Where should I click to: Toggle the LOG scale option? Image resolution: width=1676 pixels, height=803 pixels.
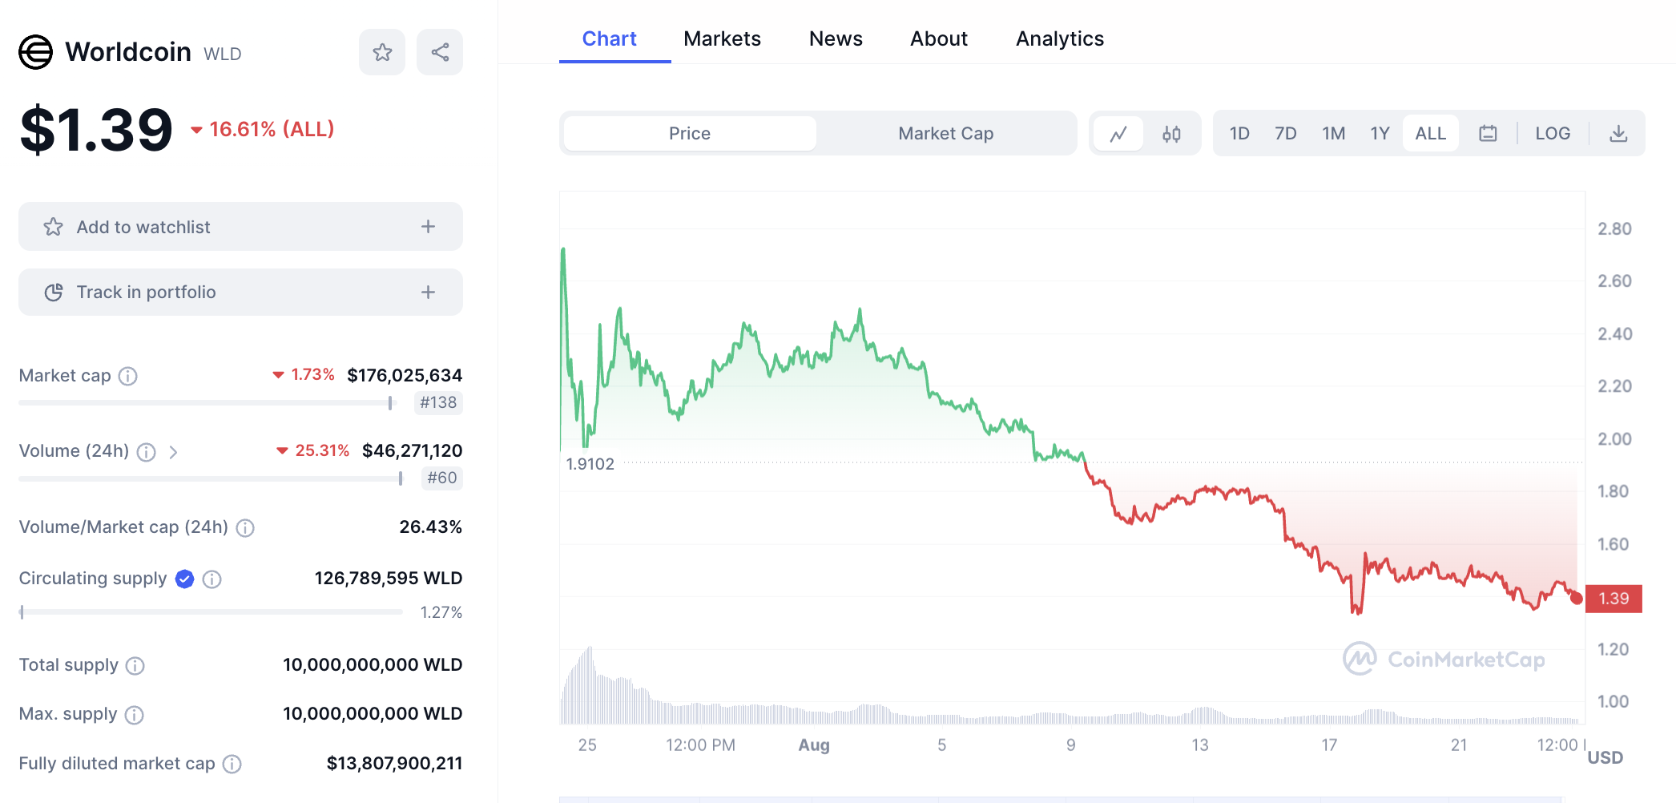click(x=1552, y=134)
